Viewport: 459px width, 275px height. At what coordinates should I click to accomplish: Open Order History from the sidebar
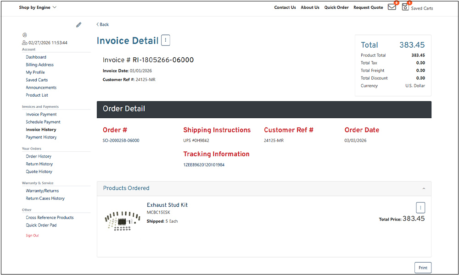39,156
